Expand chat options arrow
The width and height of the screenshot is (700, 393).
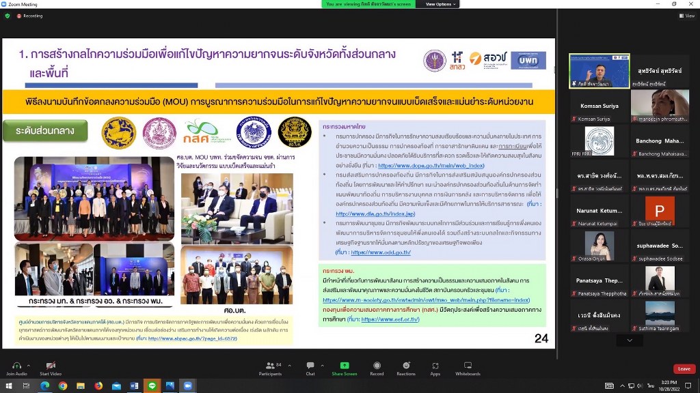tap(323, 366)
